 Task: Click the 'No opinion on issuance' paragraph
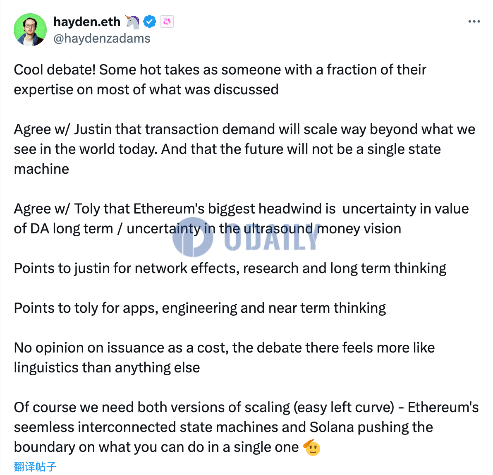(225, 357)
